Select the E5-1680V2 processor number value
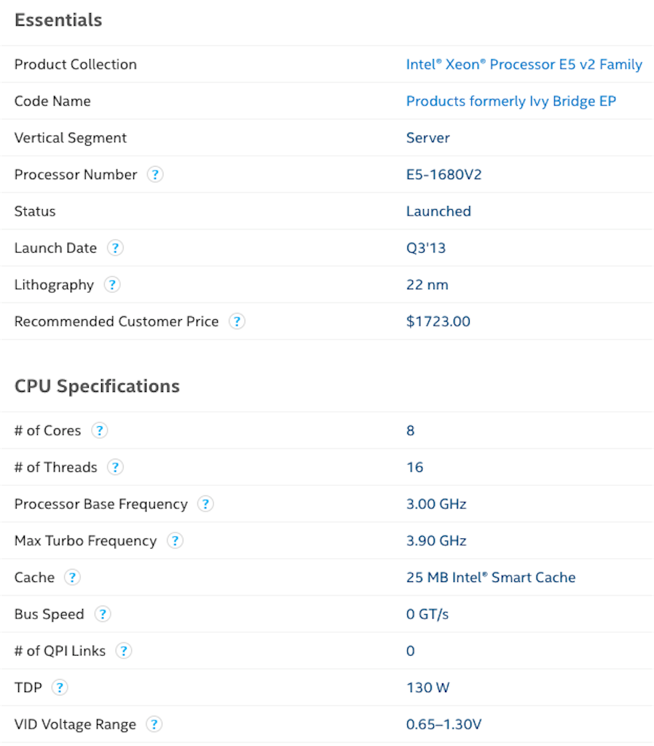The height and width of the screenshot is (746, 654). pyautogui.click(x=444, y=175)
